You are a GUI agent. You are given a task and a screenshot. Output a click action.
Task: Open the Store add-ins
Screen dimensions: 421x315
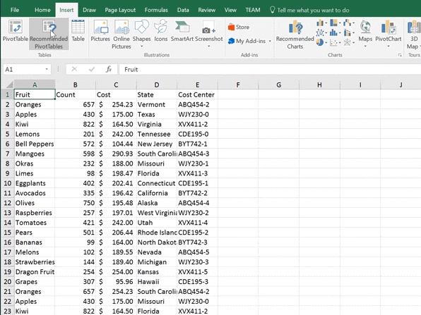(x=239, y=27)
